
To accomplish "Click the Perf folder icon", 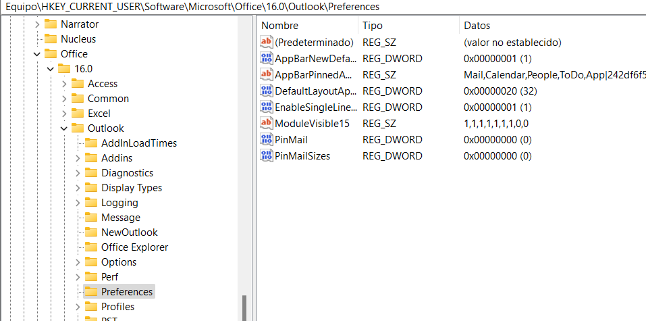I will pyautogui.click(x=91, y=276).
